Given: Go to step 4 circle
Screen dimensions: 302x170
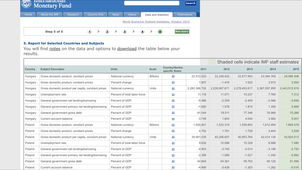Looking at the screenshot, I should [x=142, y=32].
